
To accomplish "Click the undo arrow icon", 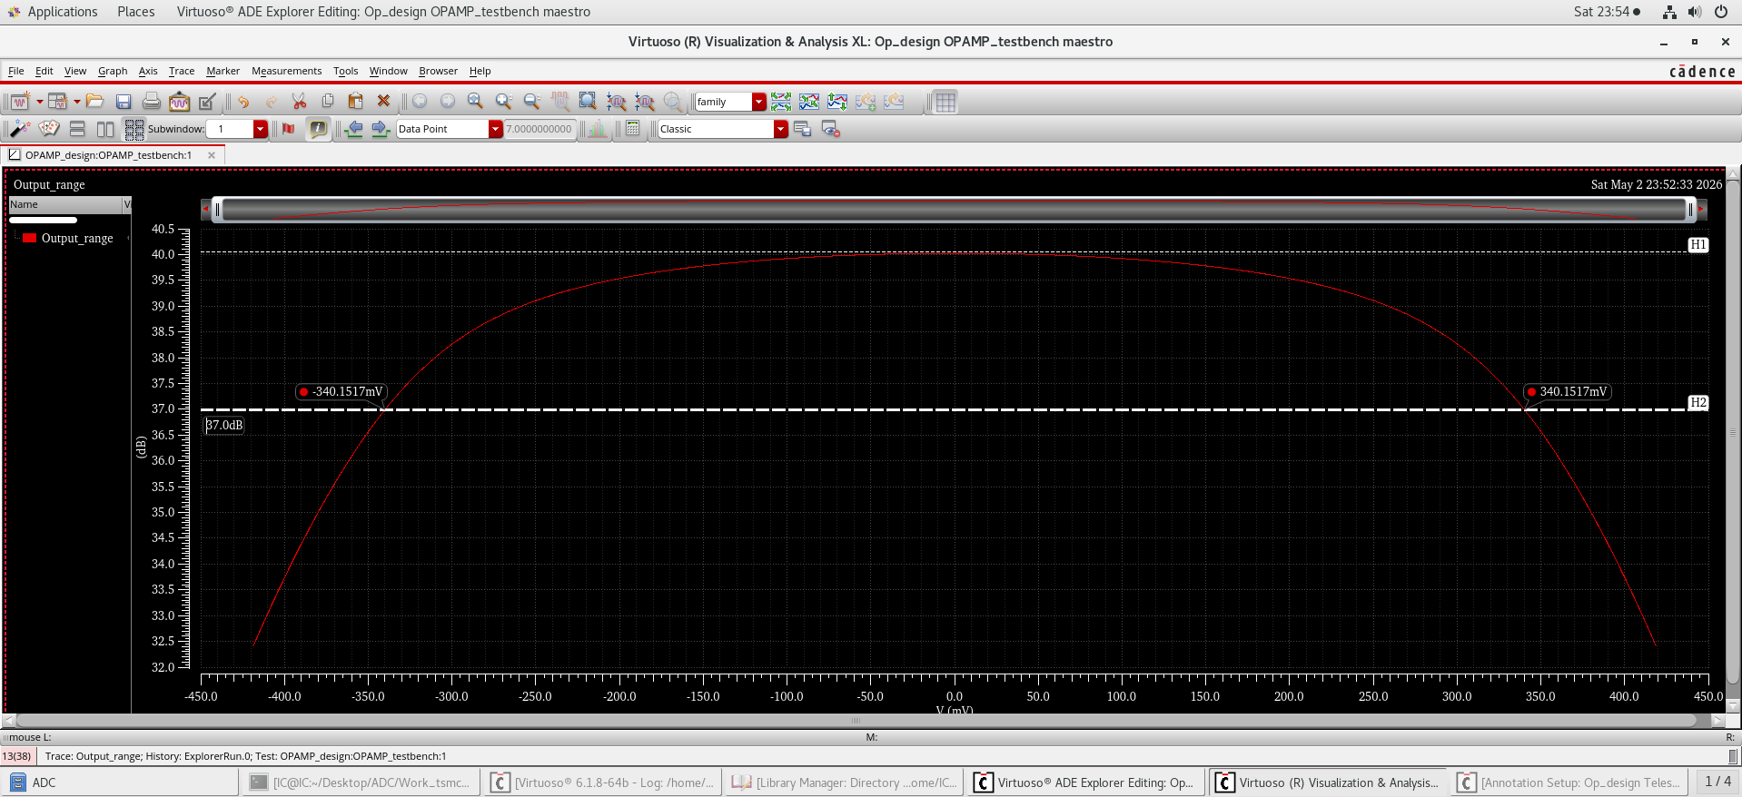I will [x=243, y=102].
